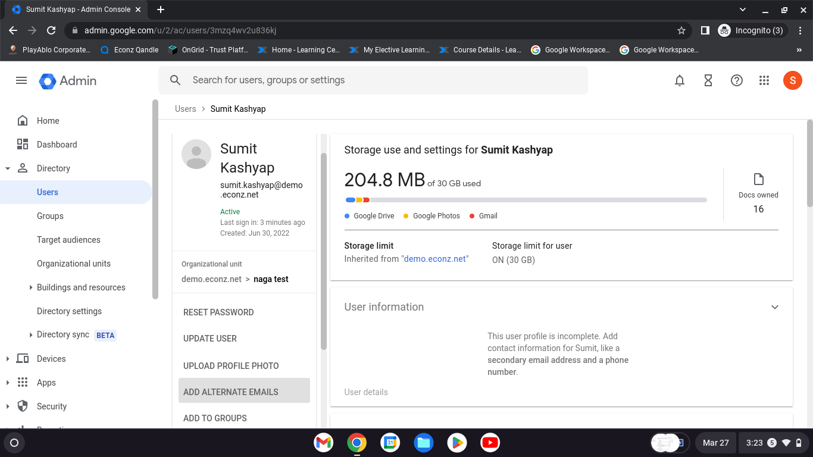Open the Incognito (3) indicator
This screenshot has height=457, width=813.
(753, 30)
